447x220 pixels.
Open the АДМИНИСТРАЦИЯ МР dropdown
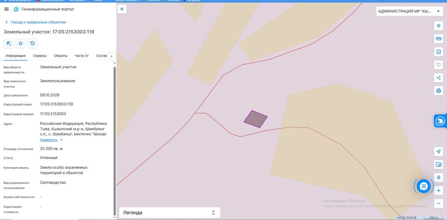pyautogui.click(x=409, y=11)
